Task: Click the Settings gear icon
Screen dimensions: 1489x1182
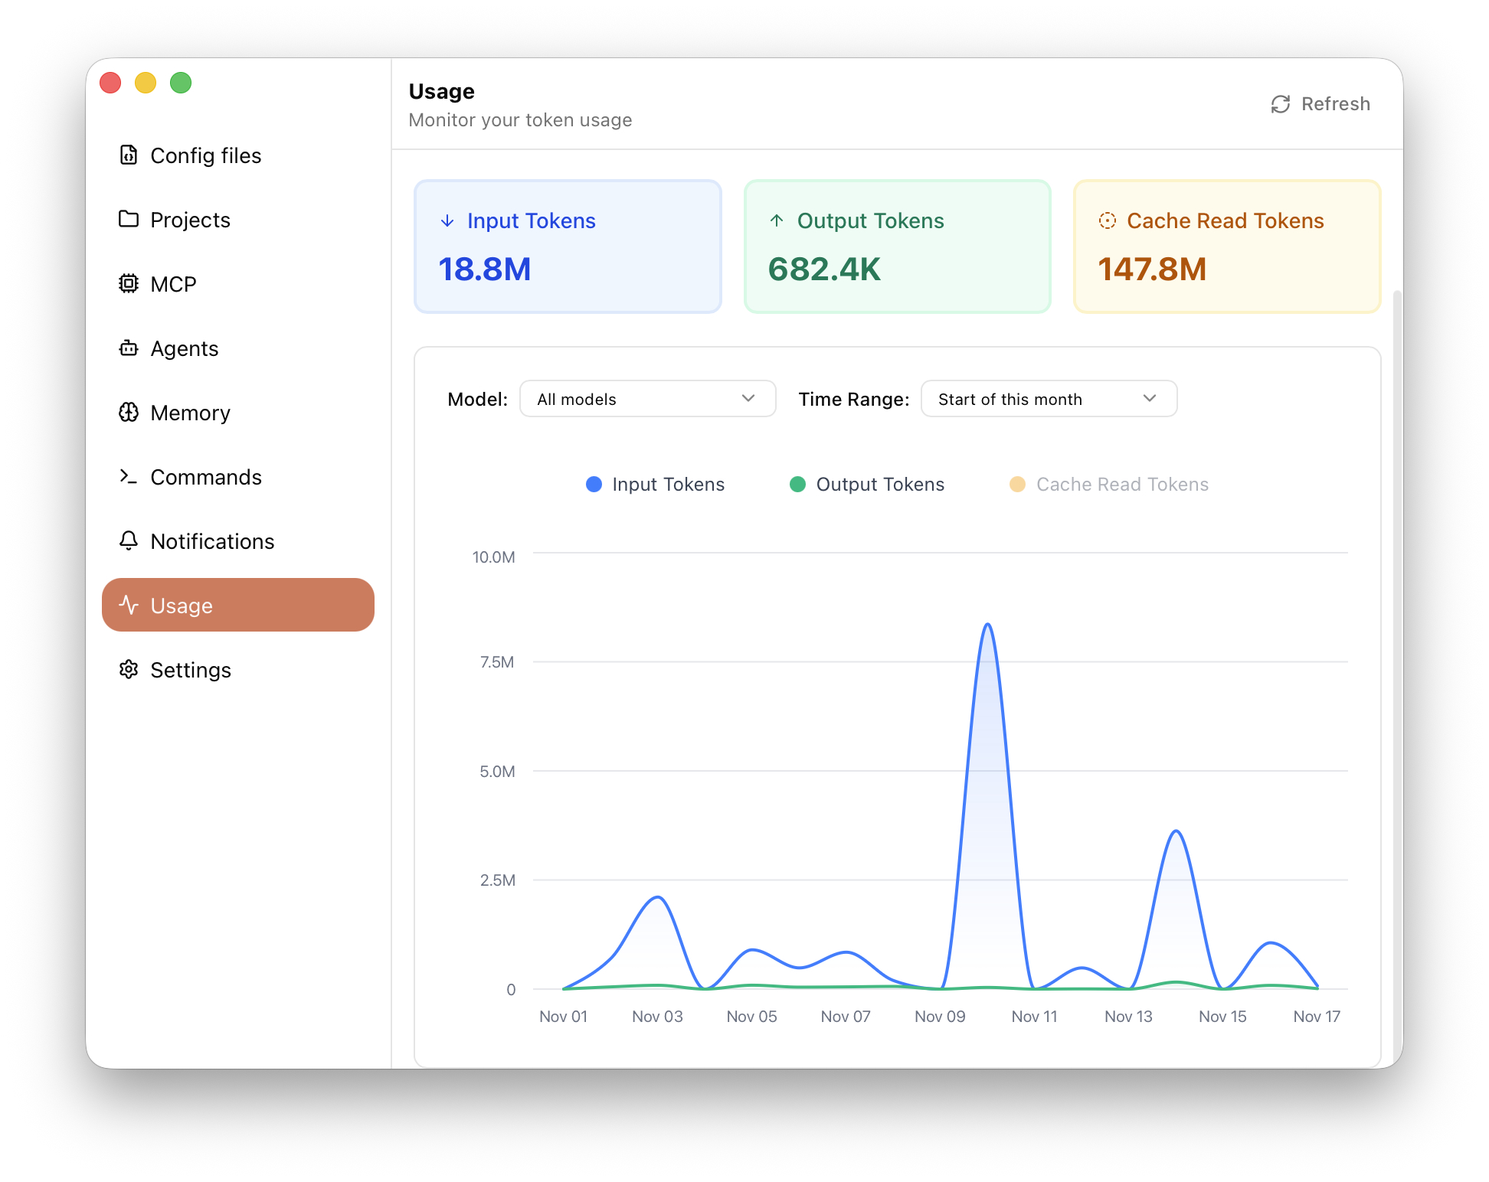Action: coord(129,670)
